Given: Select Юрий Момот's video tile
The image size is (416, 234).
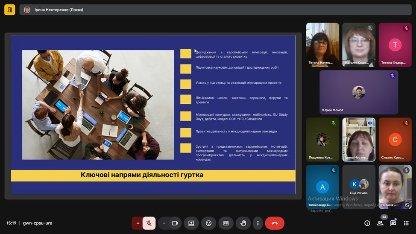Looking at the screenshot, I should click(359, 92).
